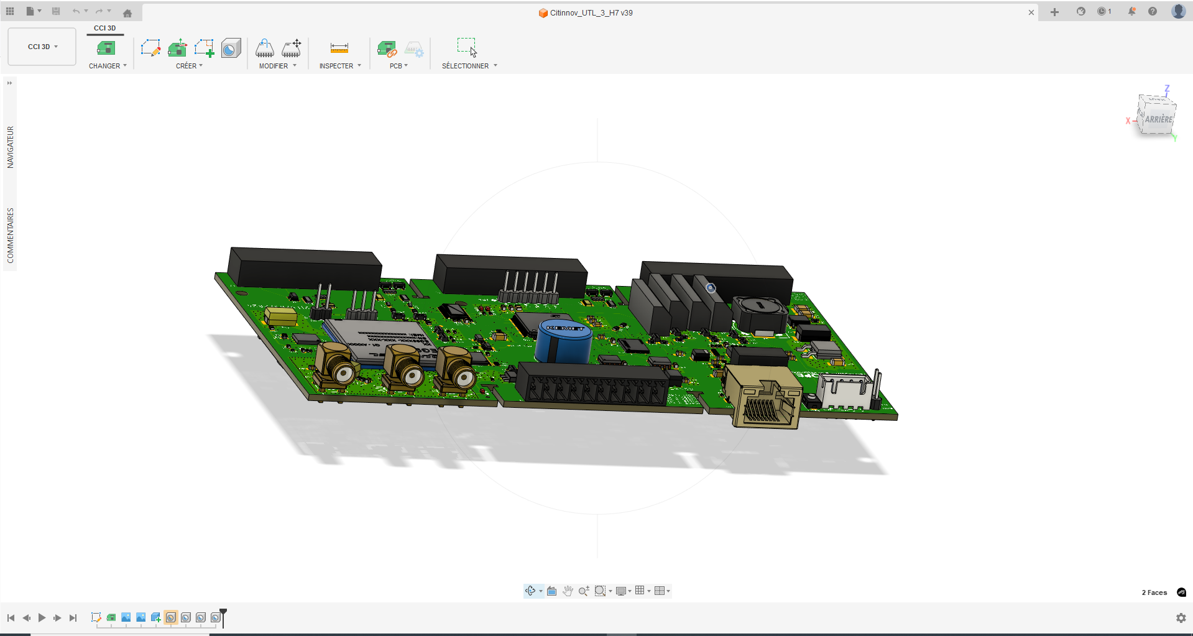The image size is (1193, 636).
Task: Go to the Home tab icon
Action: coord(127,13)
